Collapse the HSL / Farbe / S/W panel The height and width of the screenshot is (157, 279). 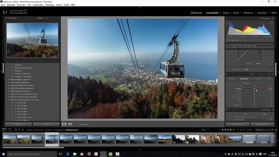[273, 74]
